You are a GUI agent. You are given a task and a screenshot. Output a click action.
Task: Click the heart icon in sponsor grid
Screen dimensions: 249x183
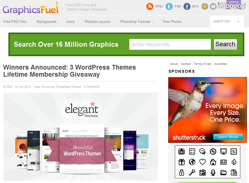click(203, 162)
